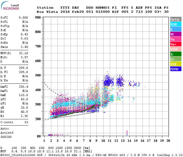This screenshot has height=157, width=183.
Task: Click the 500 km y-axis label
Action: click(x=38, y=75)
